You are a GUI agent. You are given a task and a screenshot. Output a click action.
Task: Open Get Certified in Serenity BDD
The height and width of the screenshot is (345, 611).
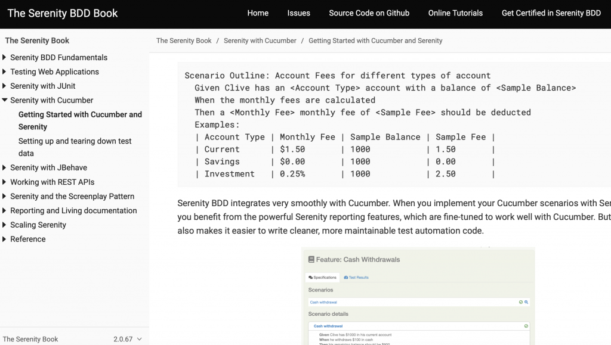[x=551, y=13]
